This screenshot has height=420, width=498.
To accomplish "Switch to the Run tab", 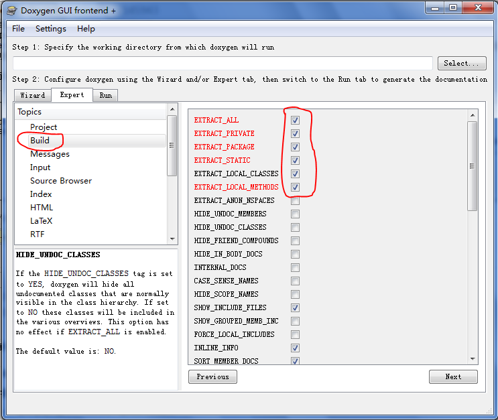I will click(x=105, y=95).
